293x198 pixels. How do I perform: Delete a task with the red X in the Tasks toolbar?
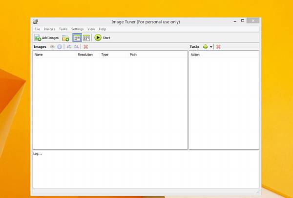pyautogui.click(x=218, y=47)
